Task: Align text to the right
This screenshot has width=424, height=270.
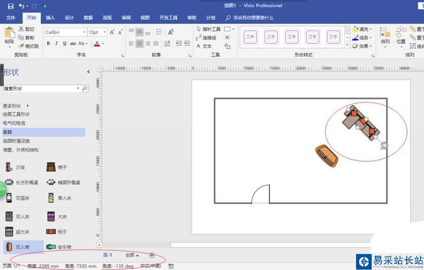Action: click(148, 43)
